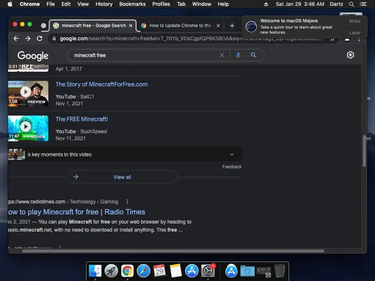Dismiss Mojave notification with Later
This screenshot has width=375, height=281.
pyautogui.click(x=354, y=33)
